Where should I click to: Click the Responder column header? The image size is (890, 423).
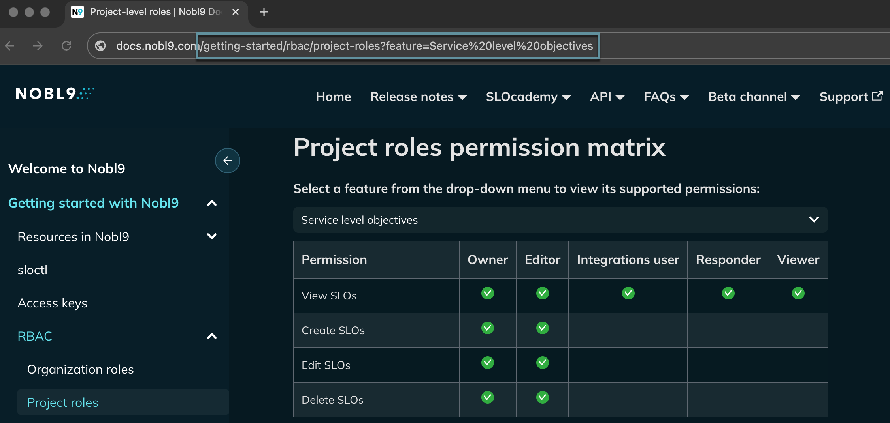(x=728, y=260)
